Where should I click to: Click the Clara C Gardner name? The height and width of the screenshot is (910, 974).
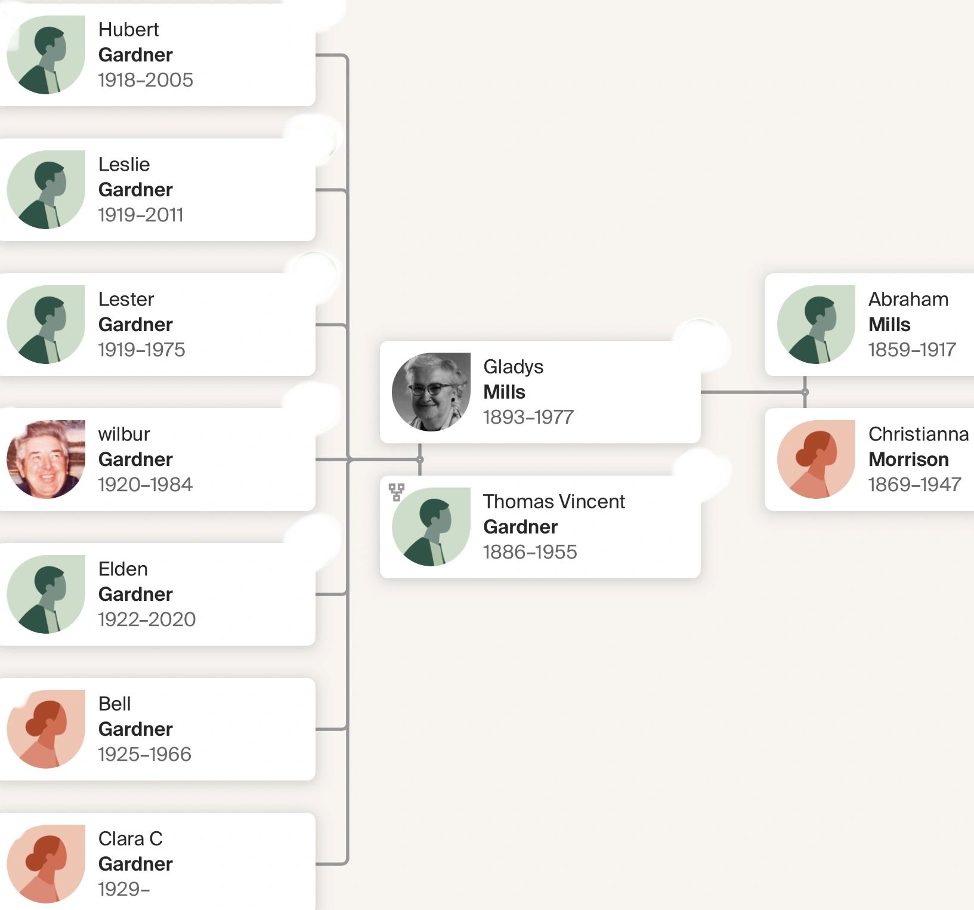[x=135, y=851]
